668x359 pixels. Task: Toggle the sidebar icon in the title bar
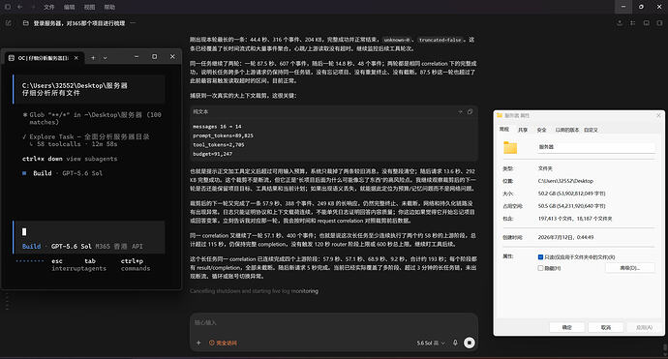(7, 7)
